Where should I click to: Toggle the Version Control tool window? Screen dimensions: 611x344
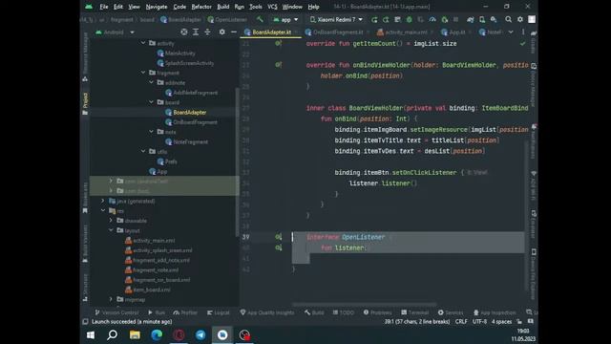click(116, 312)
